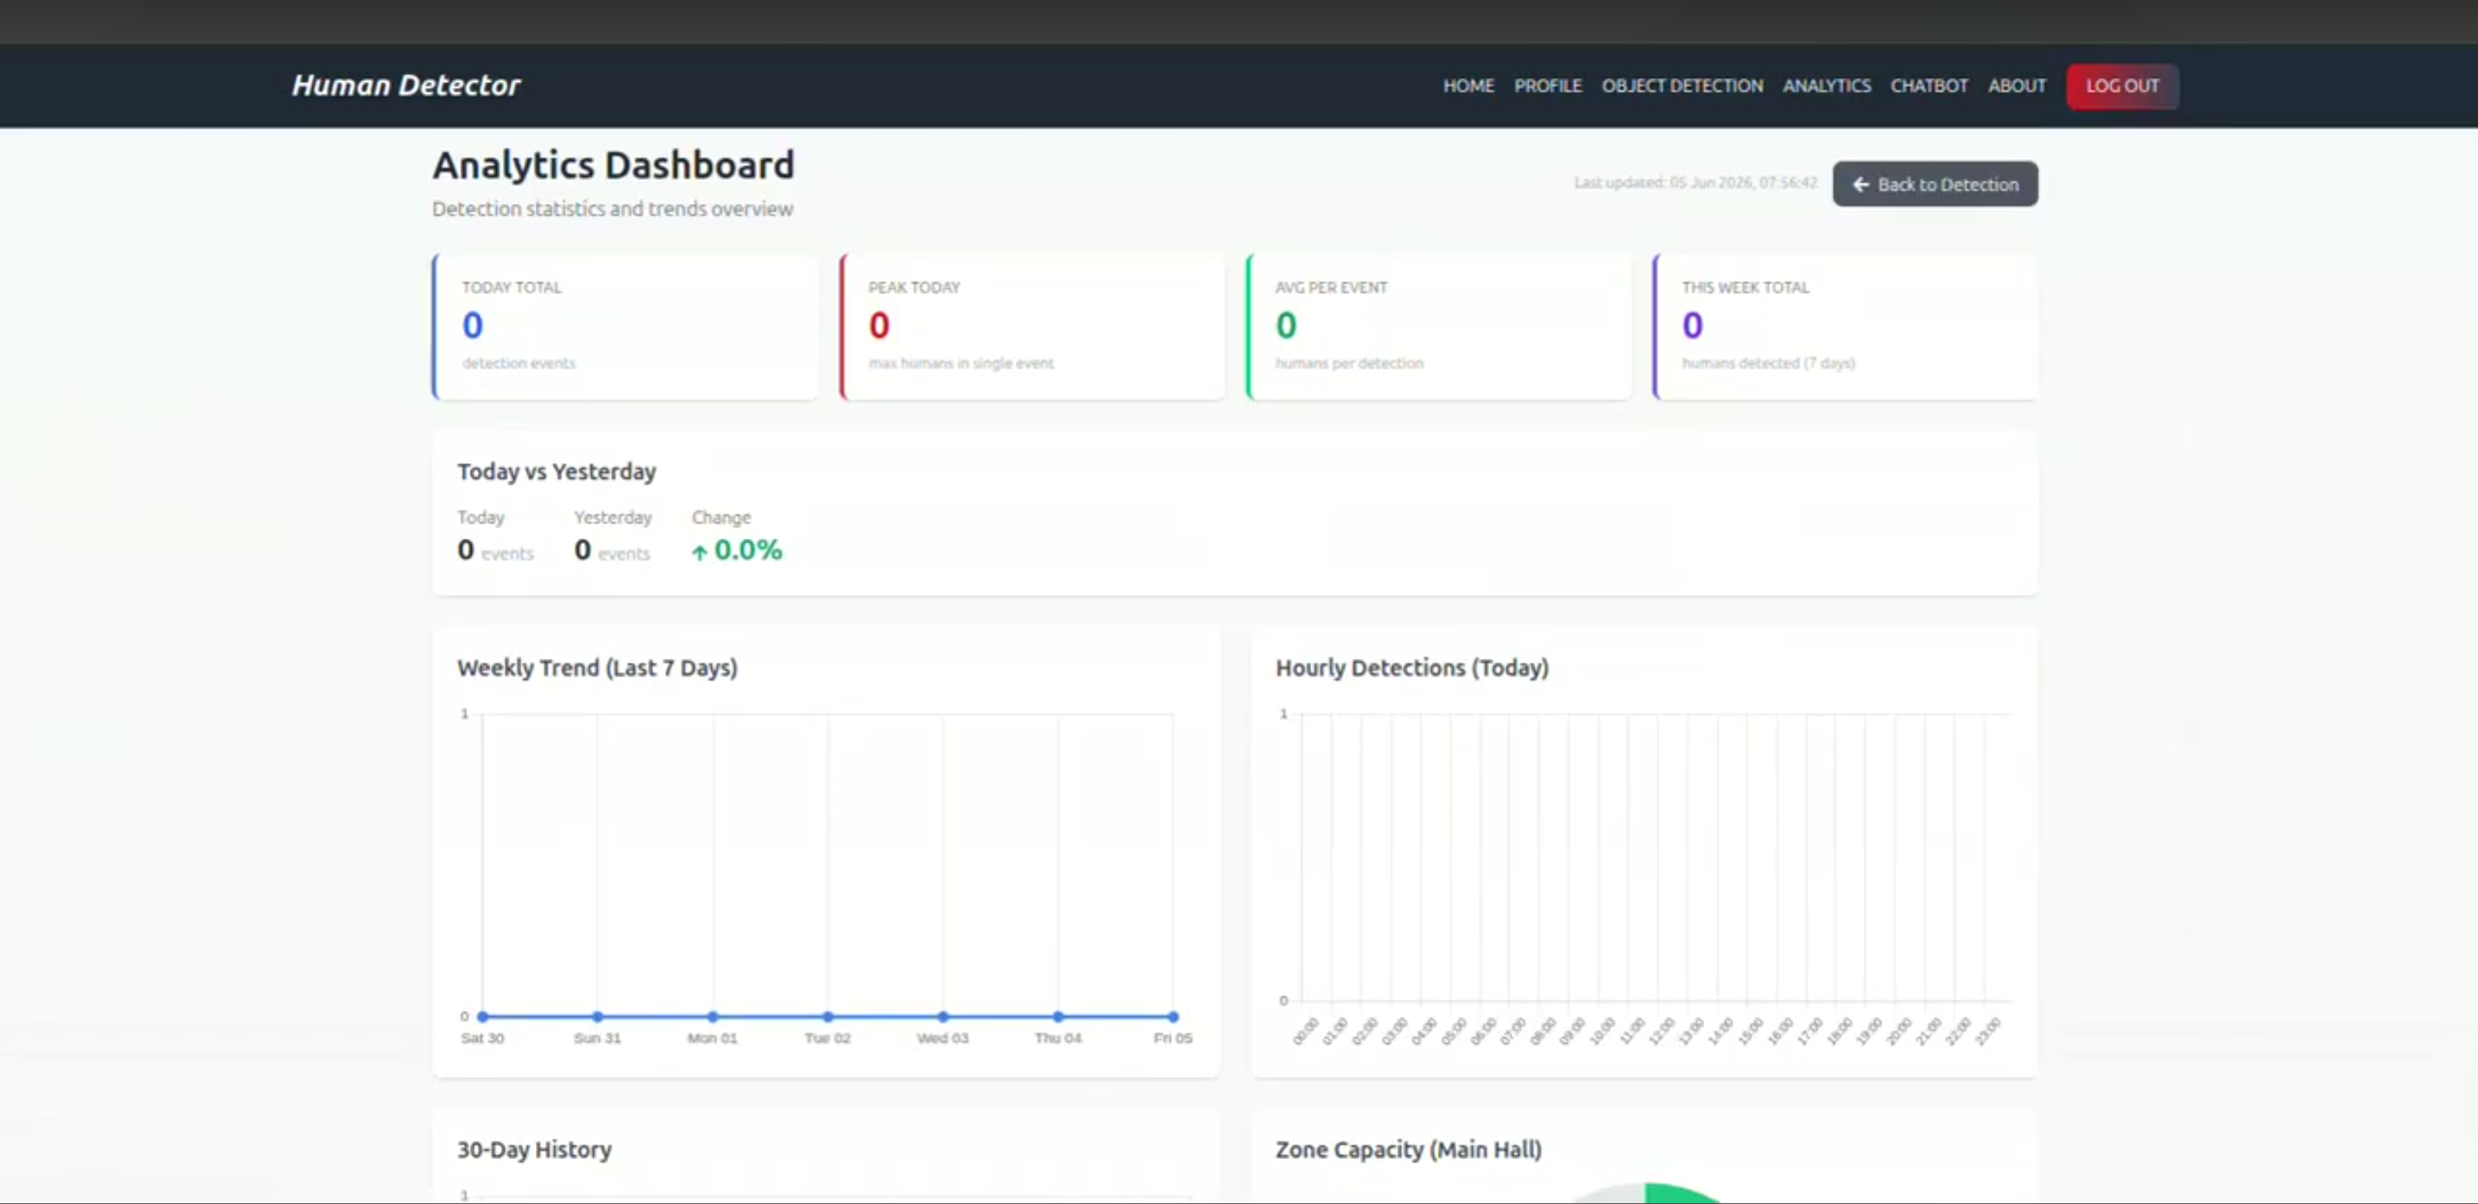Click the 'Detection statistics and trends overview' subtitle
This screenshot has width=2478, height=1204.
click(612, 209)
